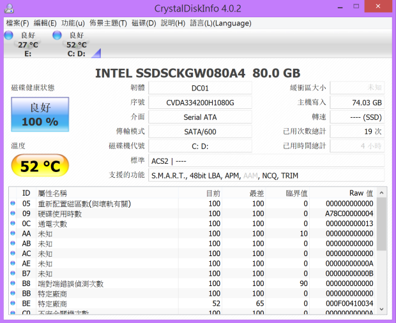Click status dot for attribute 0C row
Viewport: 396px width, 323px height.
coord(13,223)
